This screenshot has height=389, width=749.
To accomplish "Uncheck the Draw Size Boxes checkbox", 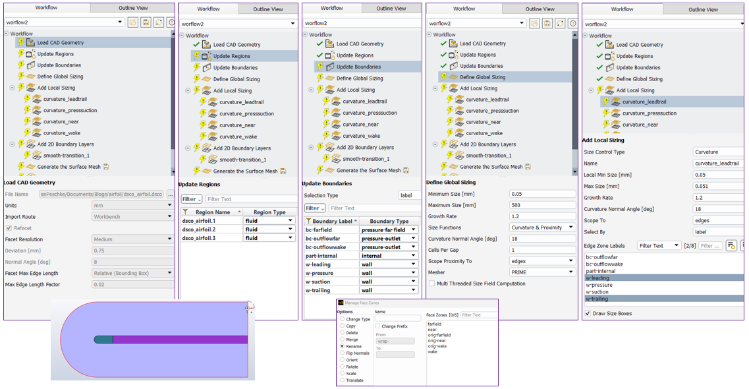I will tap(588, 313).
